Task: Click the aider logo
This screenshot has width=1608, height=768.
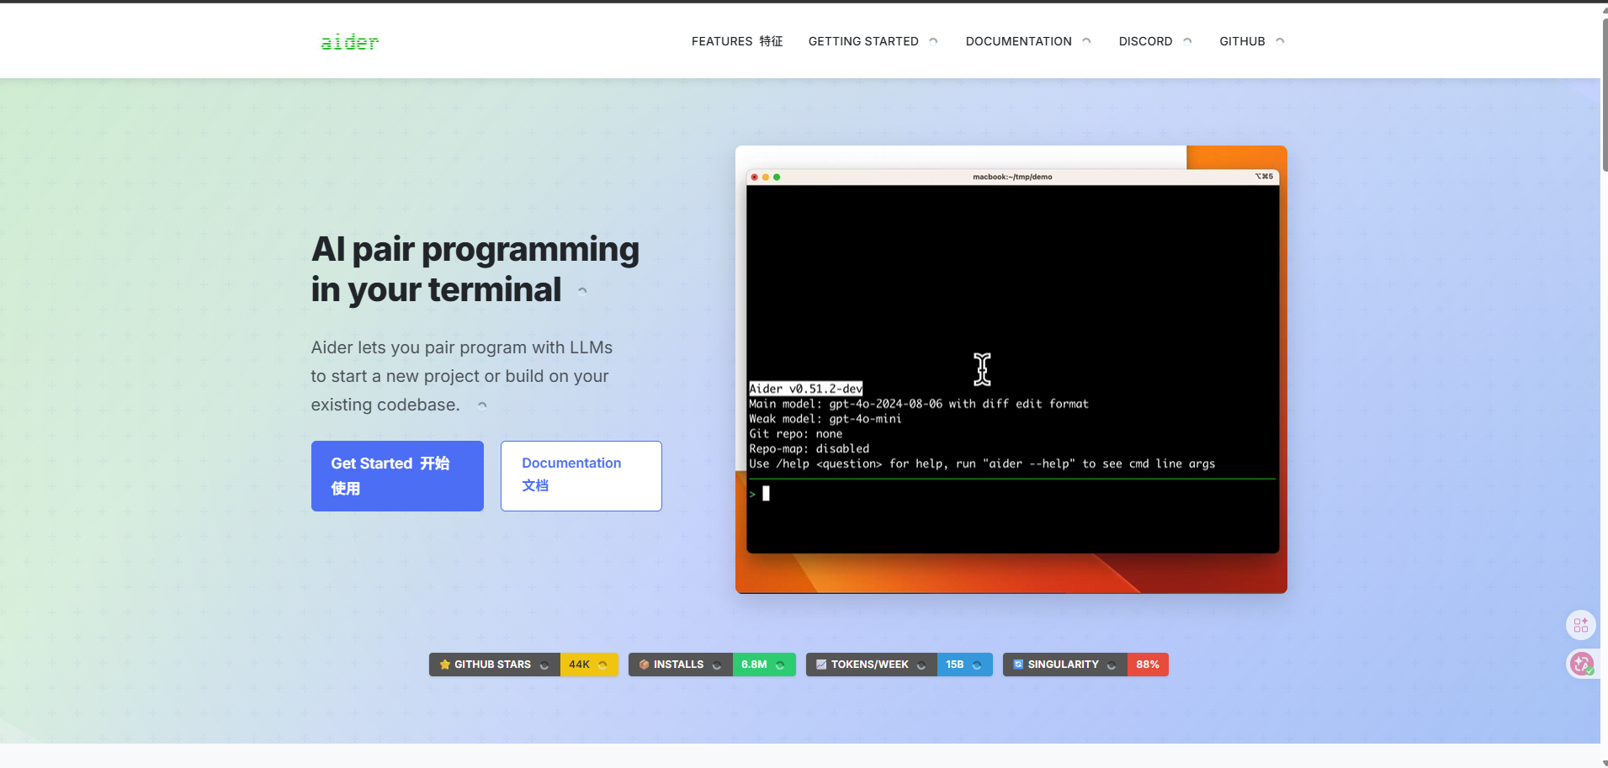Action: pyautogui.click(x=350, y=41)
